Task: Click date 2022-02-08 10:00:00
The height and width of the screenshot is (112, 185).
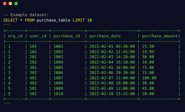Action: click(112, 83)
